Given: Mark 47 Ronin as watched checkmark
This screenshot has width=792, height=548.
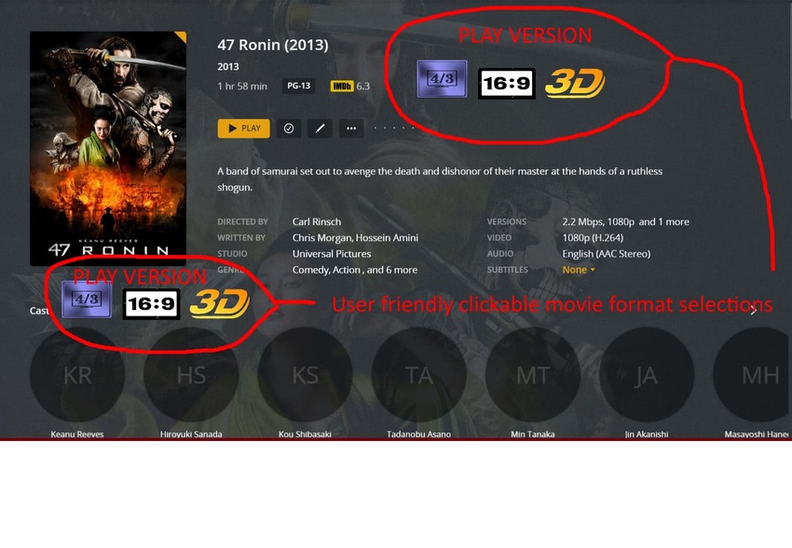Looking at the screenshot, I should pos(289,128).
